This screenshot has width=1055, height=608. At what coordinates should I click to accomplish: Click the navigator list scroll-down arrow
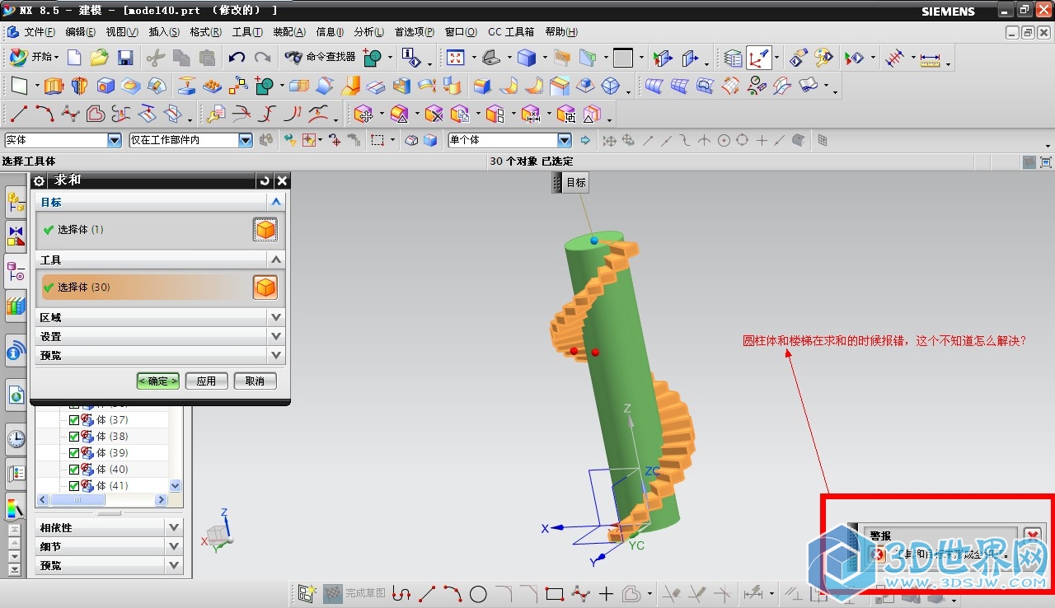[175, 486]
